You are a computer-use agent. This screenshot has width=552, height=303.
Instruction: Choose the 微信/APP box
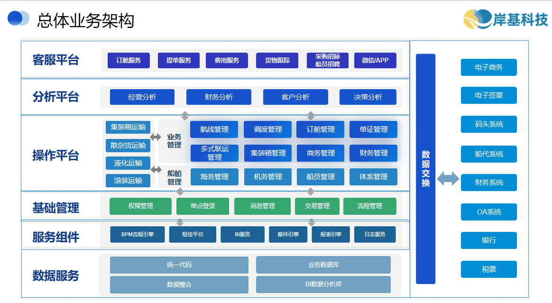pos(375,60)
